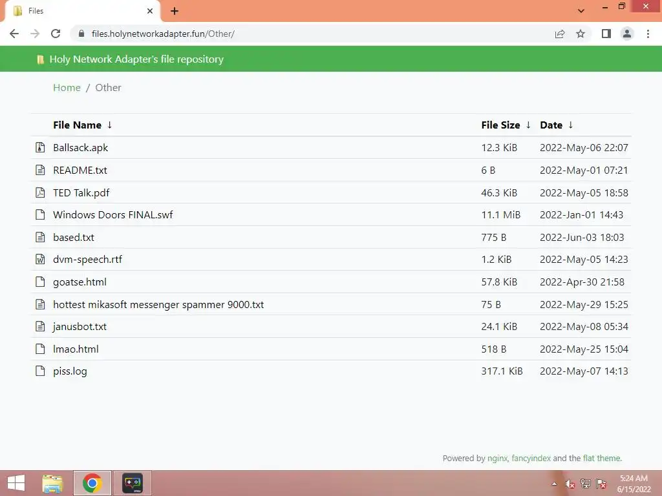Image resolution: width=662 pixels, height=496 pixels.
Task: Bookmark this page with the star icon
Action: point(581,34)
